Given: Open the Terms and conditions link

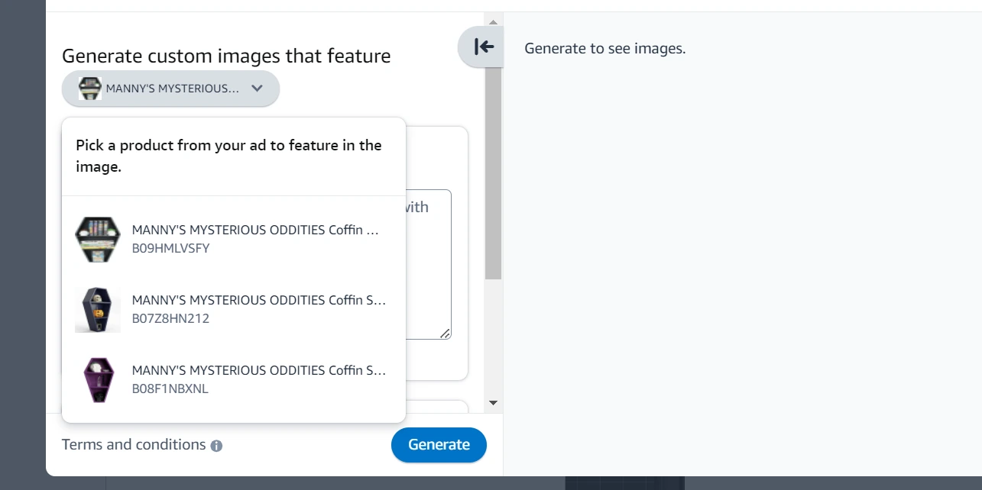Looking at the screenshot, I should pyautogui.click(x=134, y=444).
